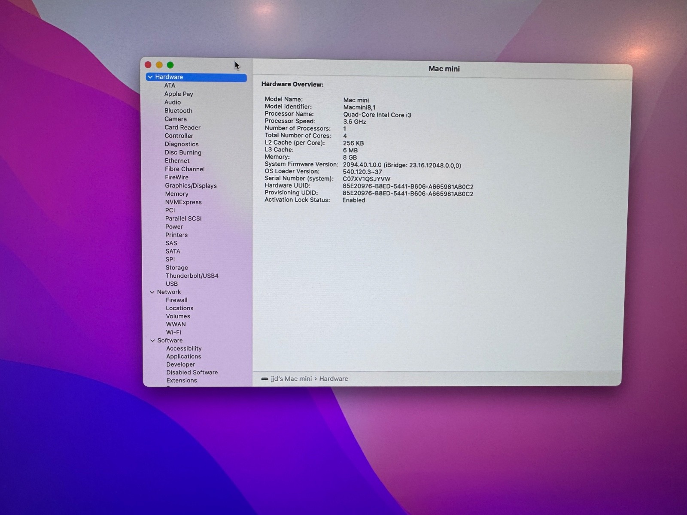Close the System Information window
This screenshot has height=515, width=687.
coord(148,65)
